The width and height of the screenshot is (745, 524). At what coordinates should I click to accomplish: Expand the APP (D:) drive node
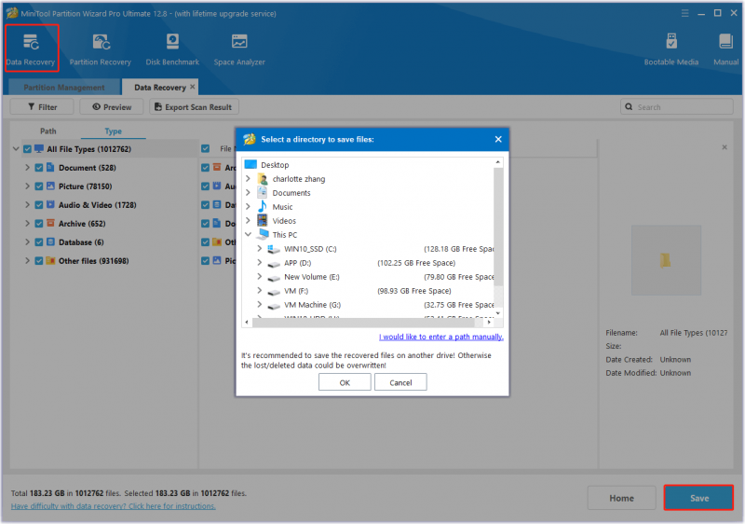point(260,263)
